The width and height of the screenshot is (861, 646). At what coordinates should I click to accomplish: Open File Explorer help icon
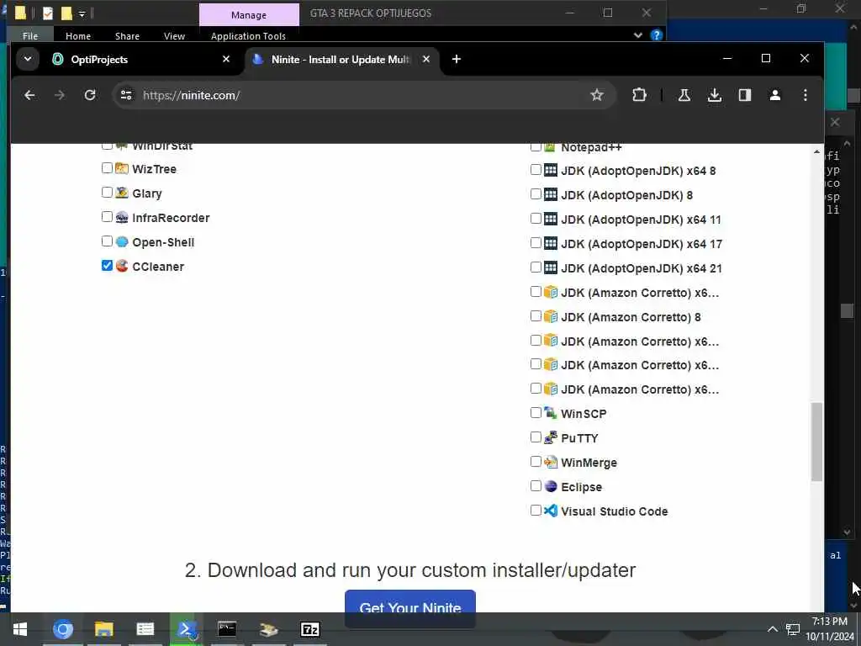656,35
